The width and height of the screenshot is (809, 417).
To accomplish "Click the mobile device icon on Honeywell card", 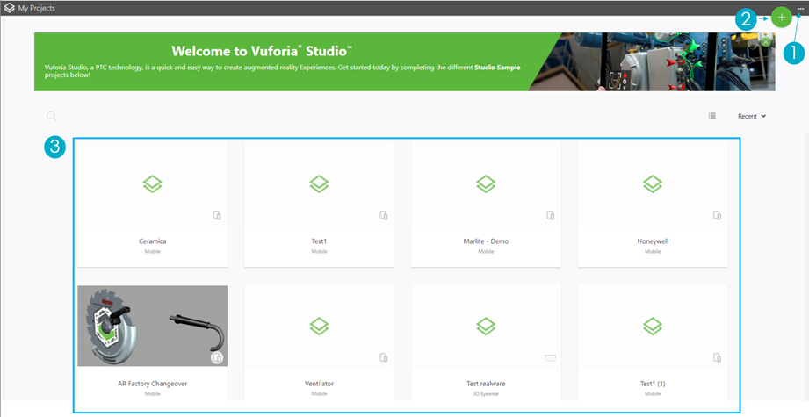I will tap(717, 215).
